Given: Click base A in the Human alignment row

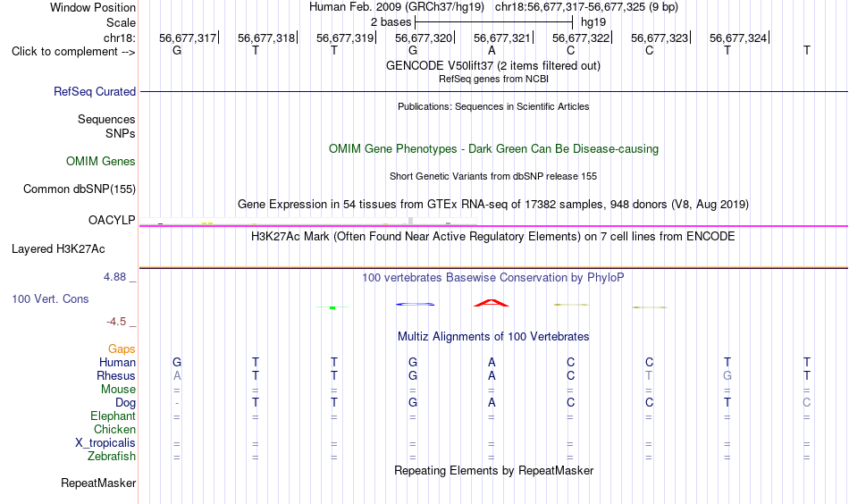Looking at the screenshot, I should point(492,362).
